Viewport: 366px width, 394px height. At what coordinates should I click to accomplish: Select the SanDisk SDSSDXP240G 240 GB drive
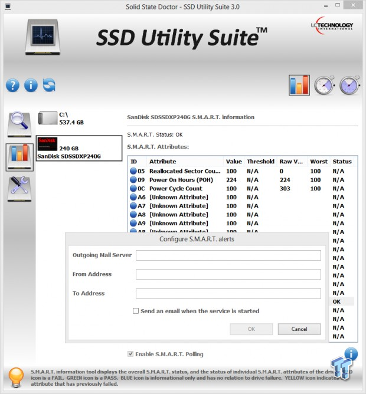click(x=79, y=148)
